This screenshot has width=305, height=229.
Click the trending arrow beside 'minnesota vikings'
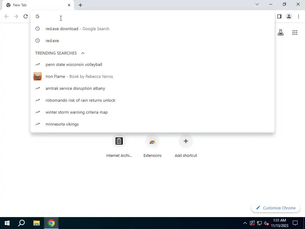(x=38, y=124)
